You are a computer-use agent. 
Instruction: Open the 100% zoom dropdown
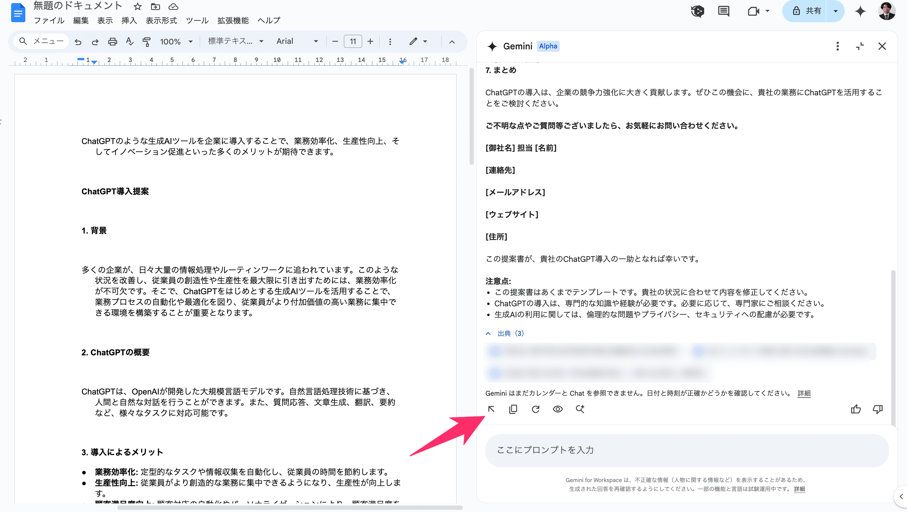[176, 42]
